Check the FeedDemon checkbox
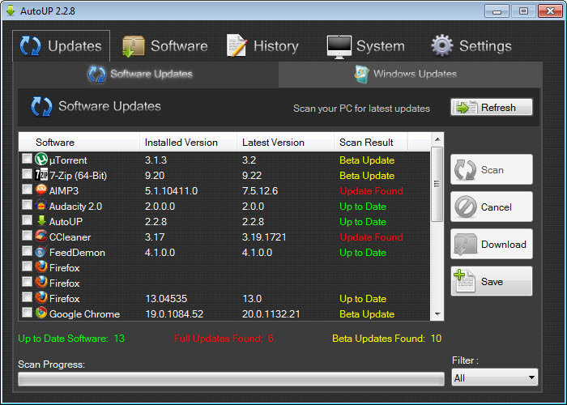The image size is (567, 405). point(27,250)
